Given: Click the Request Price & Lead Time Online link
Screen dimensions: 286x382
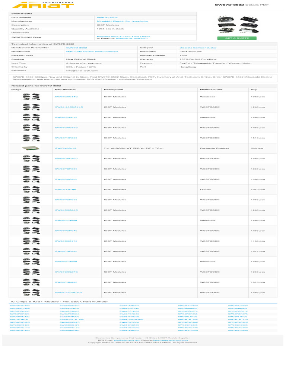Looking at the screenshot, I should [x=124, y=36].
